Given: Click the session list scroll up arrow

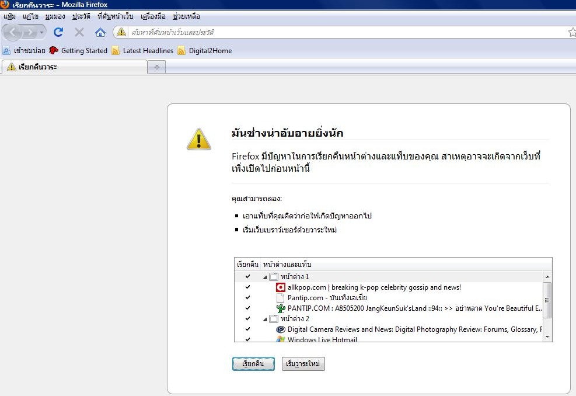Looking at the screenshot, I should coord(547,276).
